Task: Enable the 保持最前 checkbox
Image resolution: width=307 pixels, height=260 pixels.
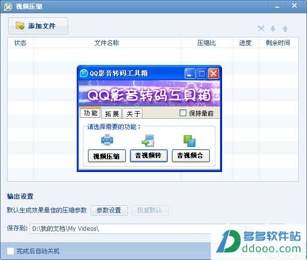Action: [183, 113]
